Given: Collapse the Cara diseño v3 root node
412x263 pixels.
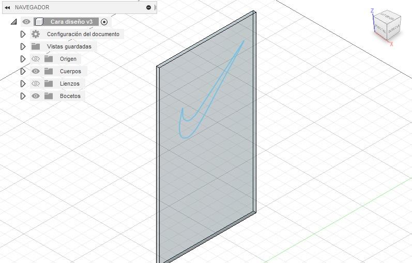Looking at the screenshot, I should pos(13,22).
